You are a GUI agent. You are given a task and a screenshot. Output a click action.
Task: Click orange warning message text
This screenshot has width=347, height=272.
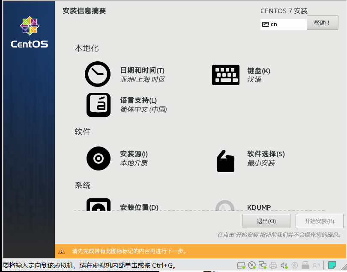tap(130, 251)
